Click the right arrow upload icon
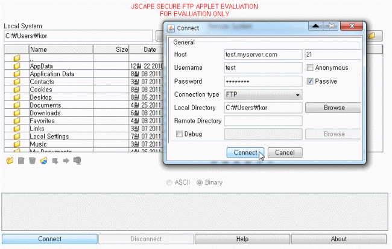 [x=66, y=161]
